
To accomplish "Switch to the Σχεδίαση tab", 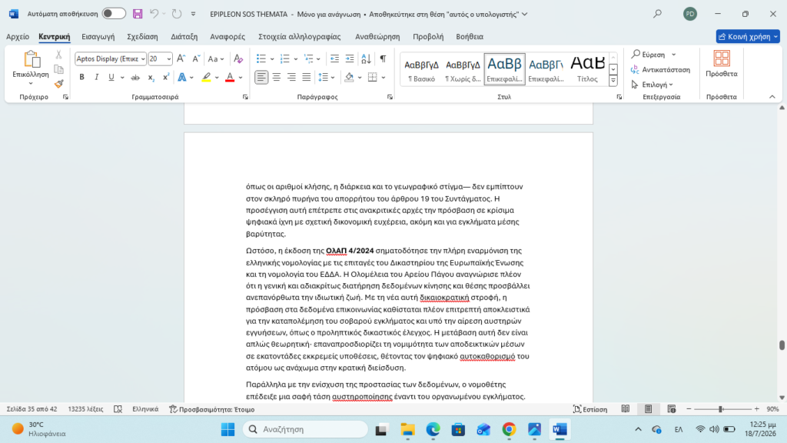I will (x=142, y=37).
